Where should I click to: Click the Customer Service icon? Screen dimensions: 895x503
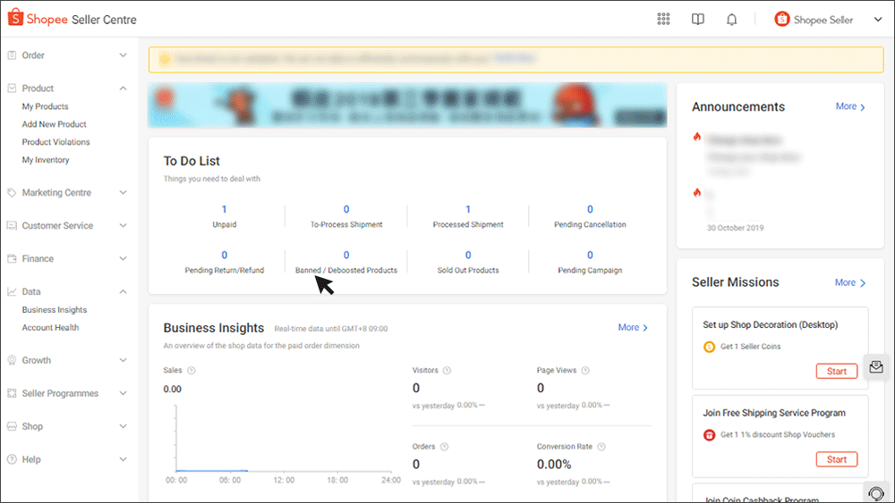click(12, 225)
